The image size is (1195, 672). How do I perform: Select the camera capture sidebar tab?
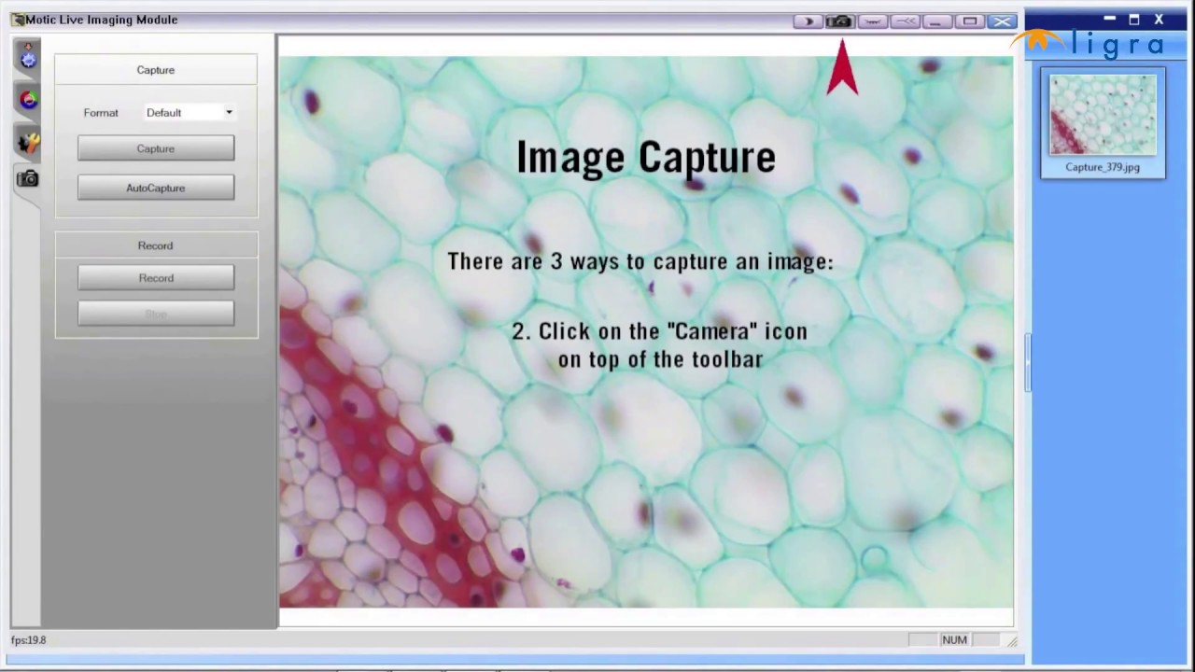[28, 178]
